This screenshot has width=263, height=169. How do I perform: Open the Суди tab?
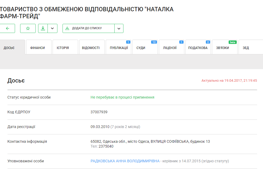pos(141,48)
